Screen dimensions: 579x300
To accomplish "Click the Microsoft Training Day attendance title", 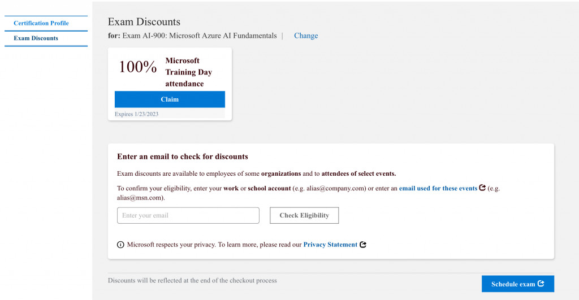I will point(188,72).
